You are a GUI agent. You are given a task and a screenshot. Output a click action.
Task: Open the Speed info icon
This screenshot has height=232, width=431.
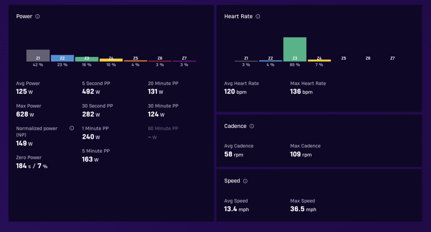[245, 181]
